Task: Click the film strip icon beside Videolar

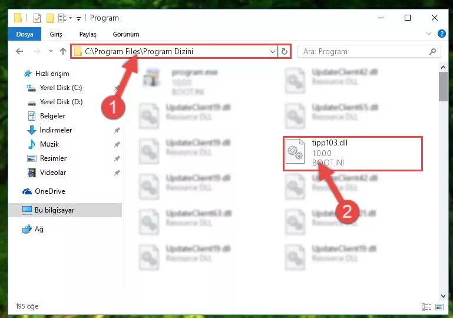Action: click(x=31, y=173)
